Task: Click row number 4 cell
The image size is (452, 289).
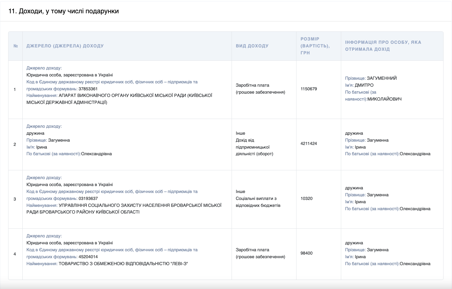Action: (x=15, y=254)
